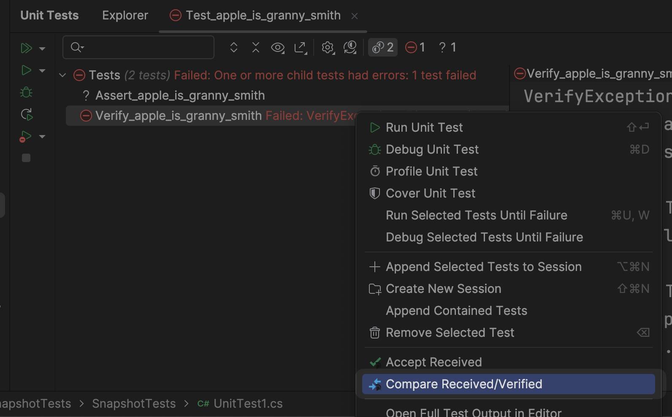Choose Append Selected Tests to Session
This screenshot has width=672, height=417.
pos(509,267)
